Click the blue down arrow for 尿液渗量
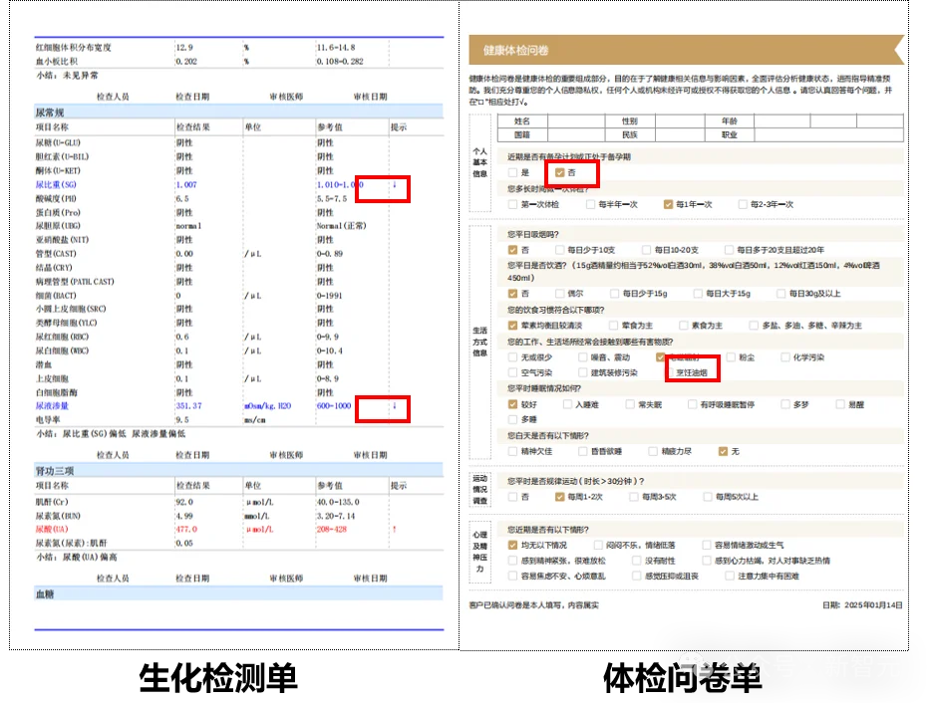The image size is (930, 703). click(394, 405)
